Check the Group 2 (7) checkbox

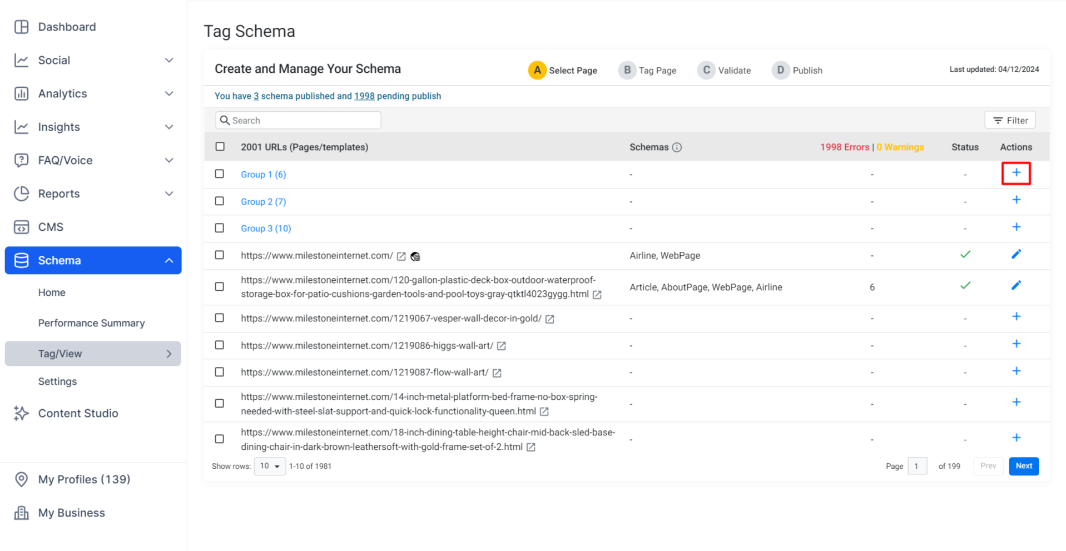[220, 201]
